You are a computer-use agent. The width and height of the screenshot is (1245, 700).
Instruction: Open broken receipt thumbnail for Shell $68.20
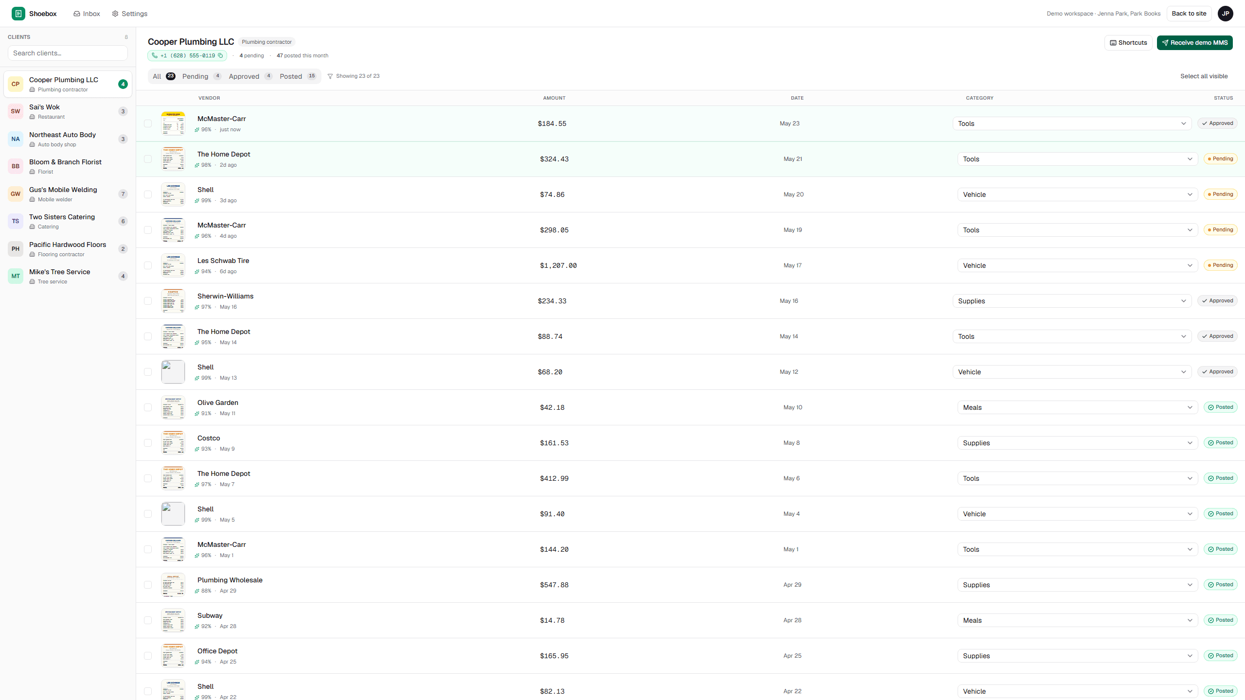[x=173, y=372]
